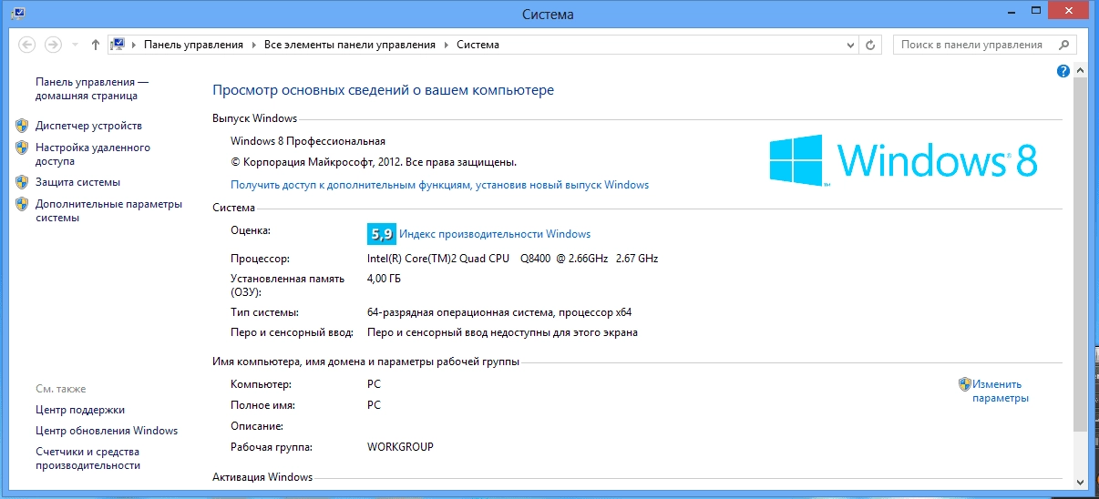Click the Активация Windows section heading

coord(262,477)
